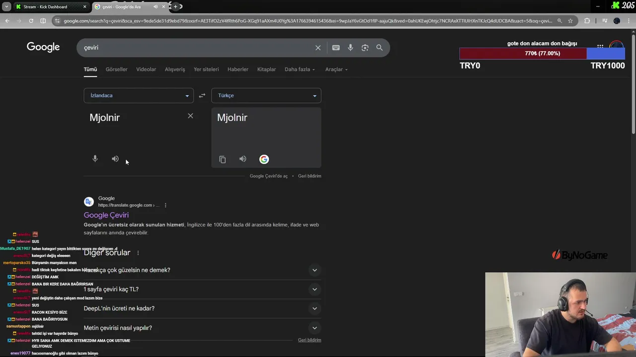Close the çeviri Google tab

click(x=163, y=7)
